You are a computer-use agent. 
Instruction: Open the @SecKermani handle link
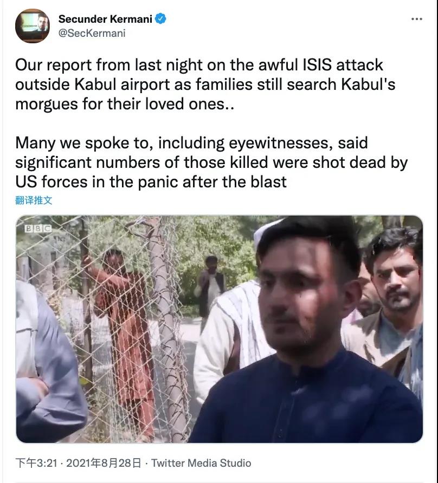92,33
